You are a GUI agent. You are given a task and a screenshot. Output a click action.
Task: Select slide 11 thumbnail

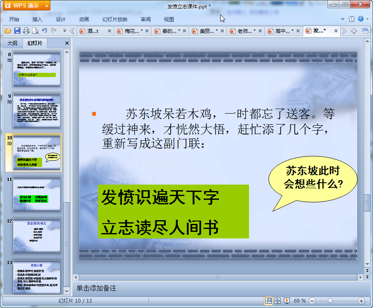pos(37,194)
